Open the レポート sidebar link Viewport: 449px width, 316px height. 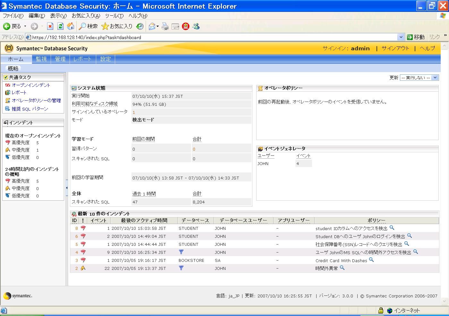[19, 92]
